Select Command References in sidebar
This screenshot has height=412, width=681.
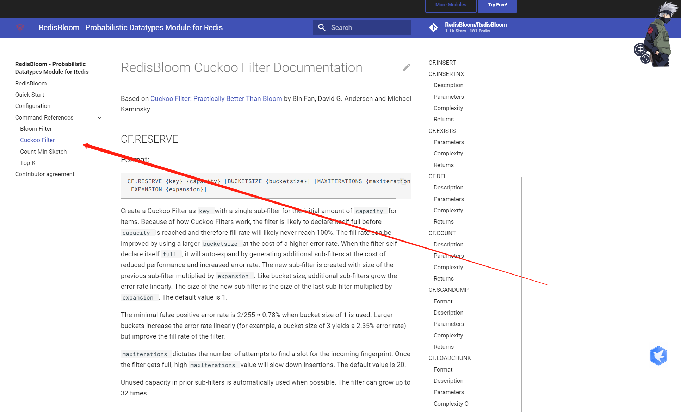[44, 117]
